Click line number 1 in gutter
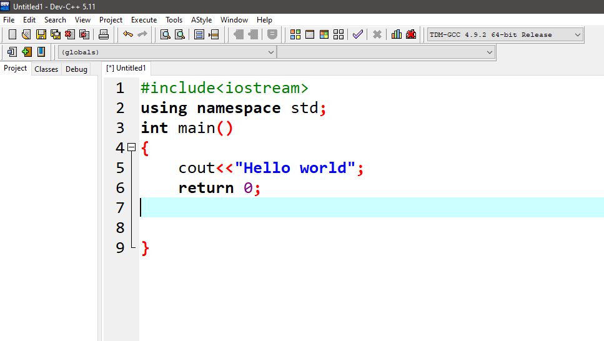This screenshot has height=341, width=604. (120, 88)
